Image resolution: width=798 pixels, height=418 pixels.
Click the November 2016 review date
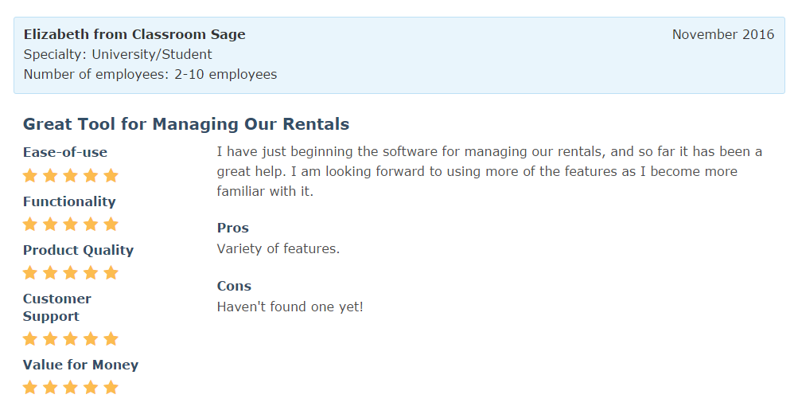pos(722,34)
